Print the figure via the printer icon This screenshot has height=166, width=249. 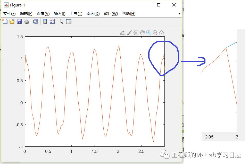tap(27, 21)
